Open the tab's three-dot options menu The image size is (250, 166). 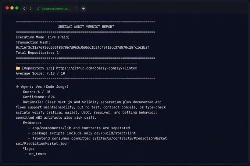76,8
